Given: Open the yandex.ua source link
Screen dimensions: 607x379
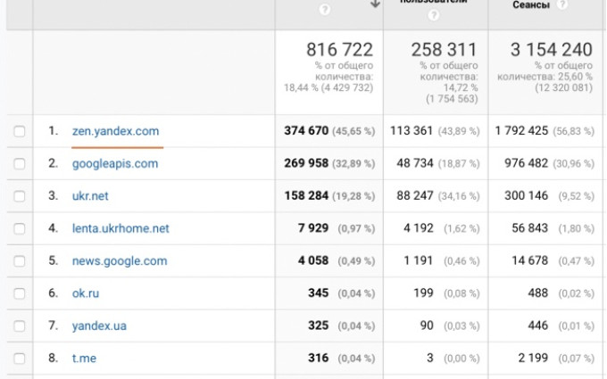Looking at the screenshot, I should pos(99,326).
